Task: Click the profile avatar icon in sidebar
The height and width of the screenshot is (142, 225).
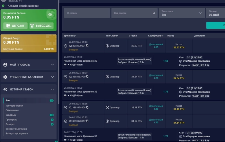Action: pos(5,65)
